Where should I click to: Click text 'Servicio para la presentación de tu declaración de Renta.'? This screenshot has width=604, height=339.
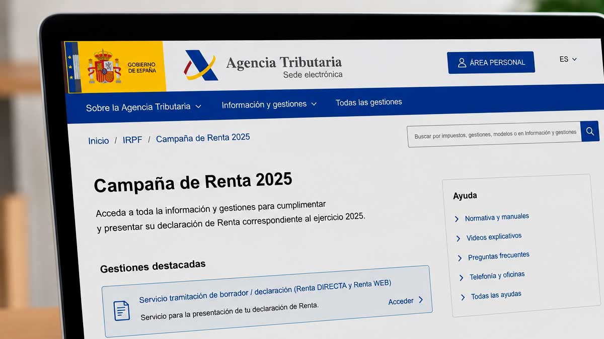coord(230,311)
